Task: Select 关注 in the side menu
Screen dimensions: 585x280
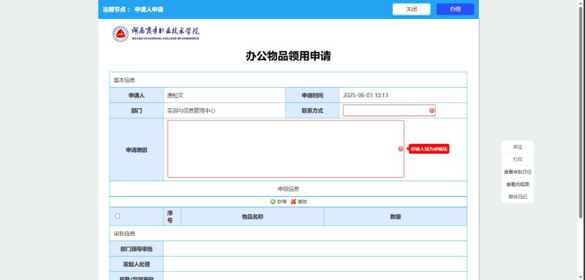Action: pyautogui.click(x=518, y=147)
